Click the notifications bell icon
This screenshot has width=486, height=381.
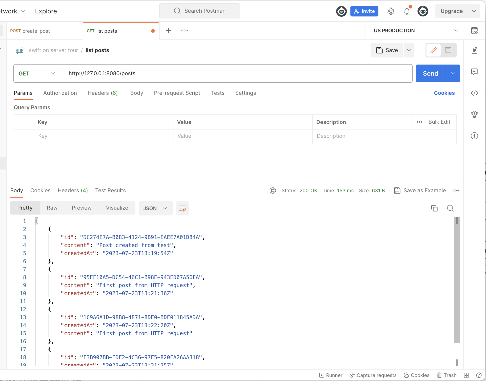click(x=407, y=11)
